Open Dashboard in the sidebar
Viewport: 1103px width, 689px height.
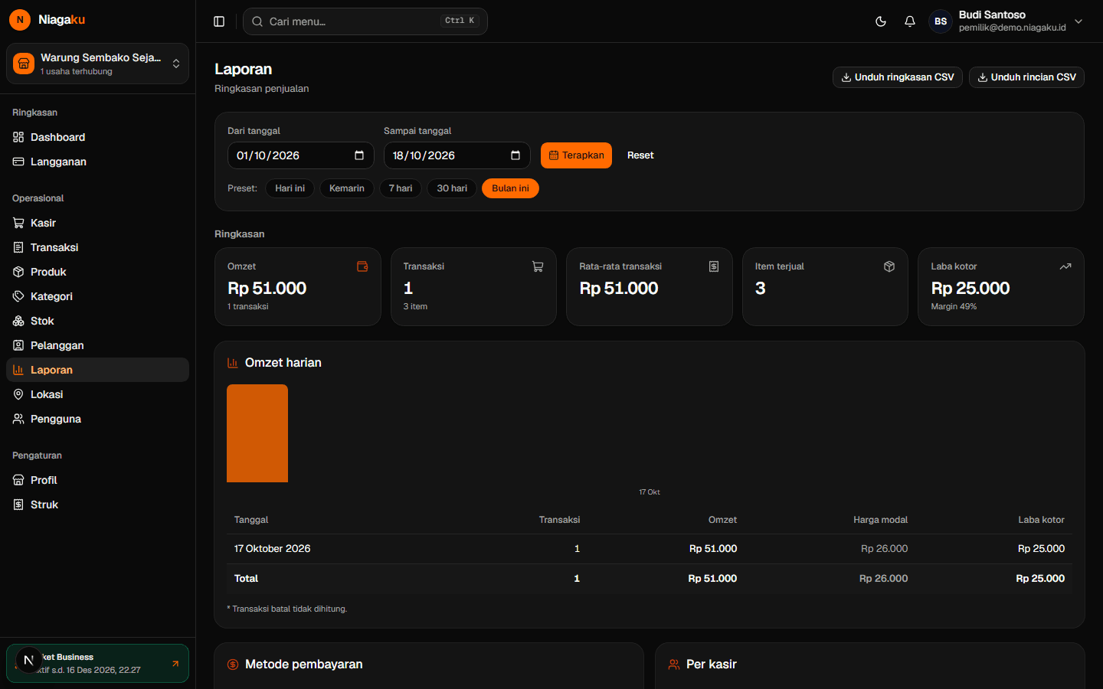click(97, 137)
